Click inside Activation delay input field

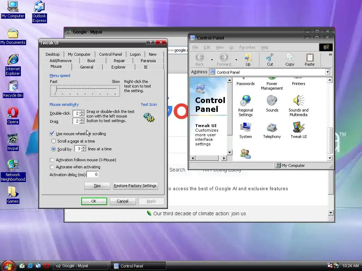[x=93, y=174]
